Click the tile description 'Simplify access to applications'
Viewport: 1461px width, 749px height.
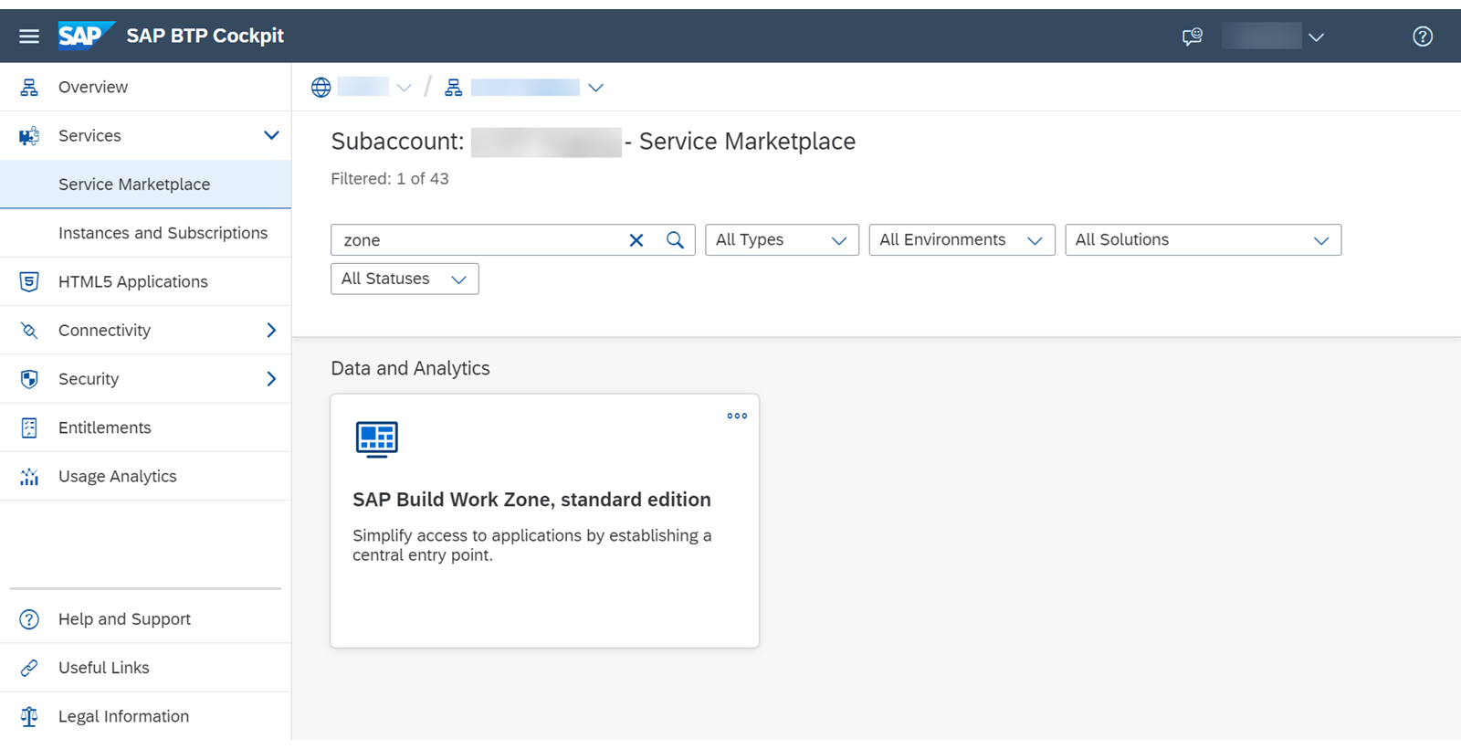coord(531,545)
